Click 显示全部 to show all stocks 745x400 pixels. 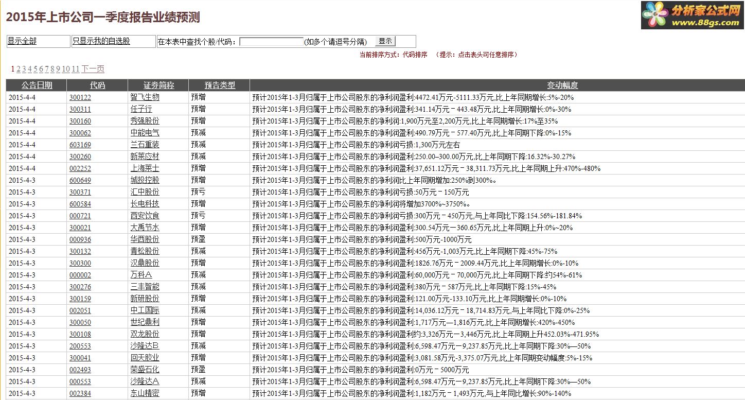[22, 42]
